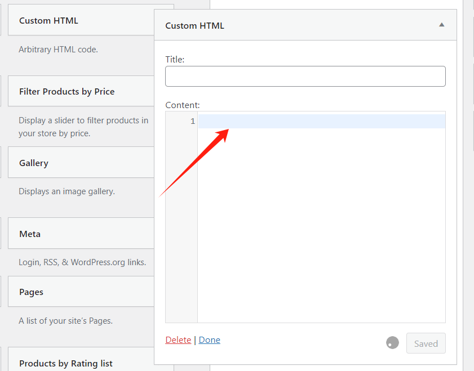Viewport: 474px width, 371px height.
Task: Open the Delete link for Custom HTML
Action: pyautogui.click(x=178, y=339)
